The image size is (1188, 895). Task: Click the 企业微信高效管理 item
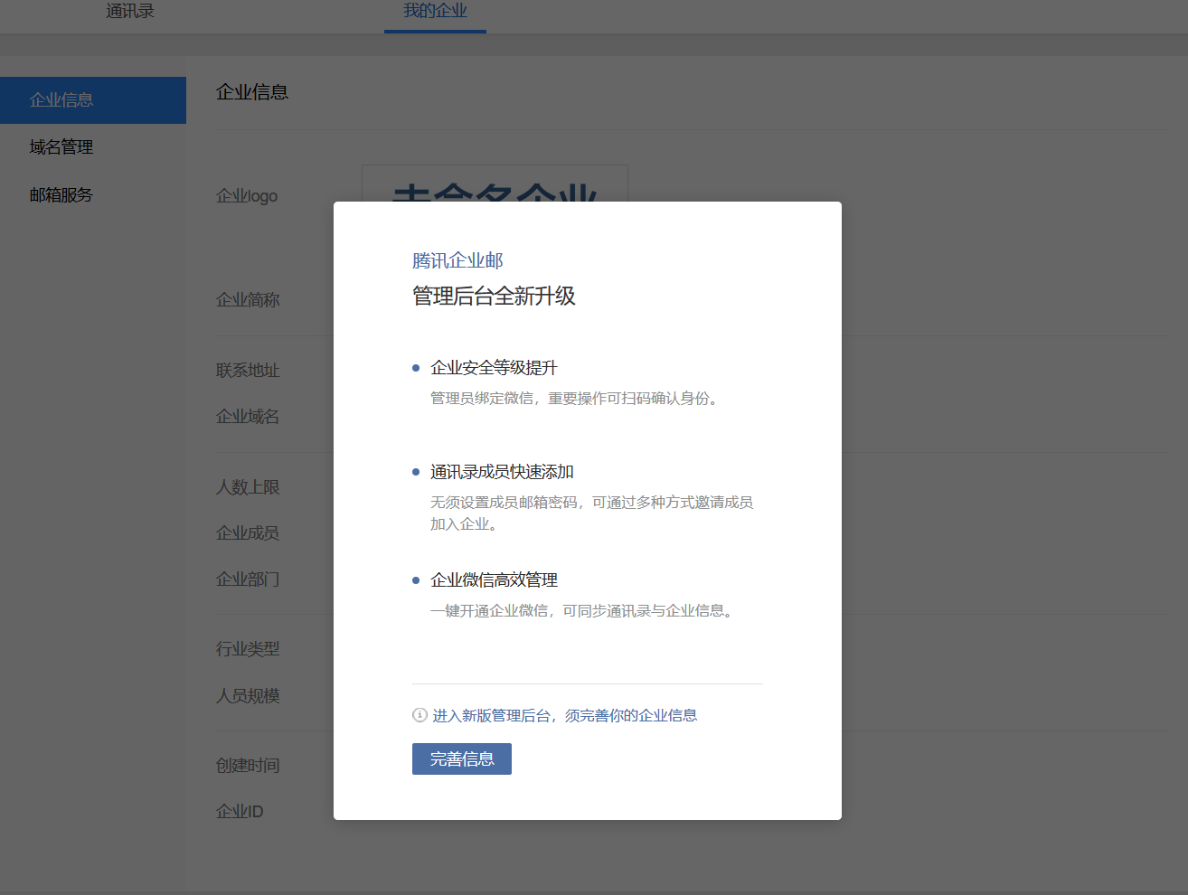[x=494, y=580]
